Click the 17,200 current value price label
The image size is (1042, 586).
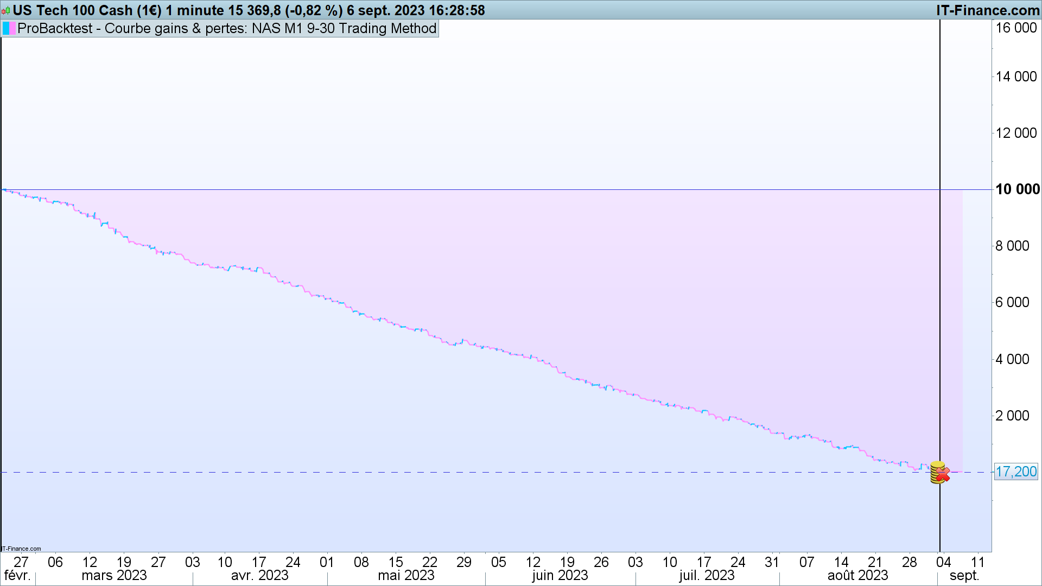click(1016, 472)
